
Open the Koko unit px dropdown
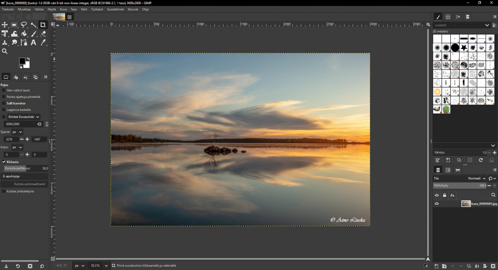point(17,147)
